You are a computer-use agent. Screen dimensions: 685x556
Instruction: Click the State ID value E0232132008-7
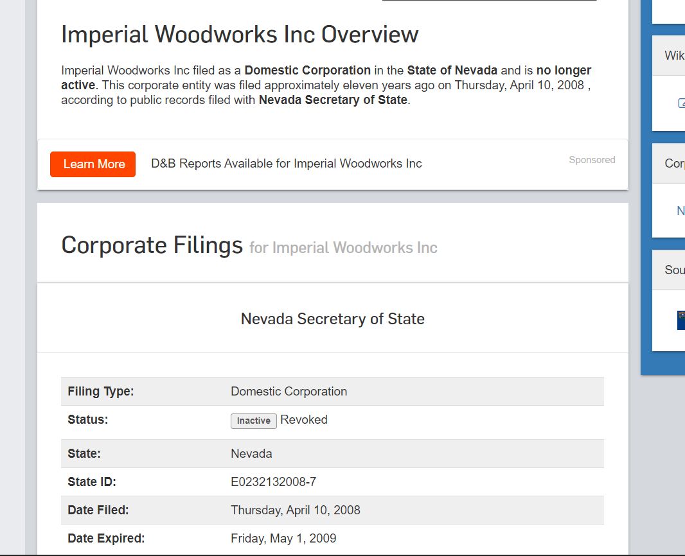273,482
